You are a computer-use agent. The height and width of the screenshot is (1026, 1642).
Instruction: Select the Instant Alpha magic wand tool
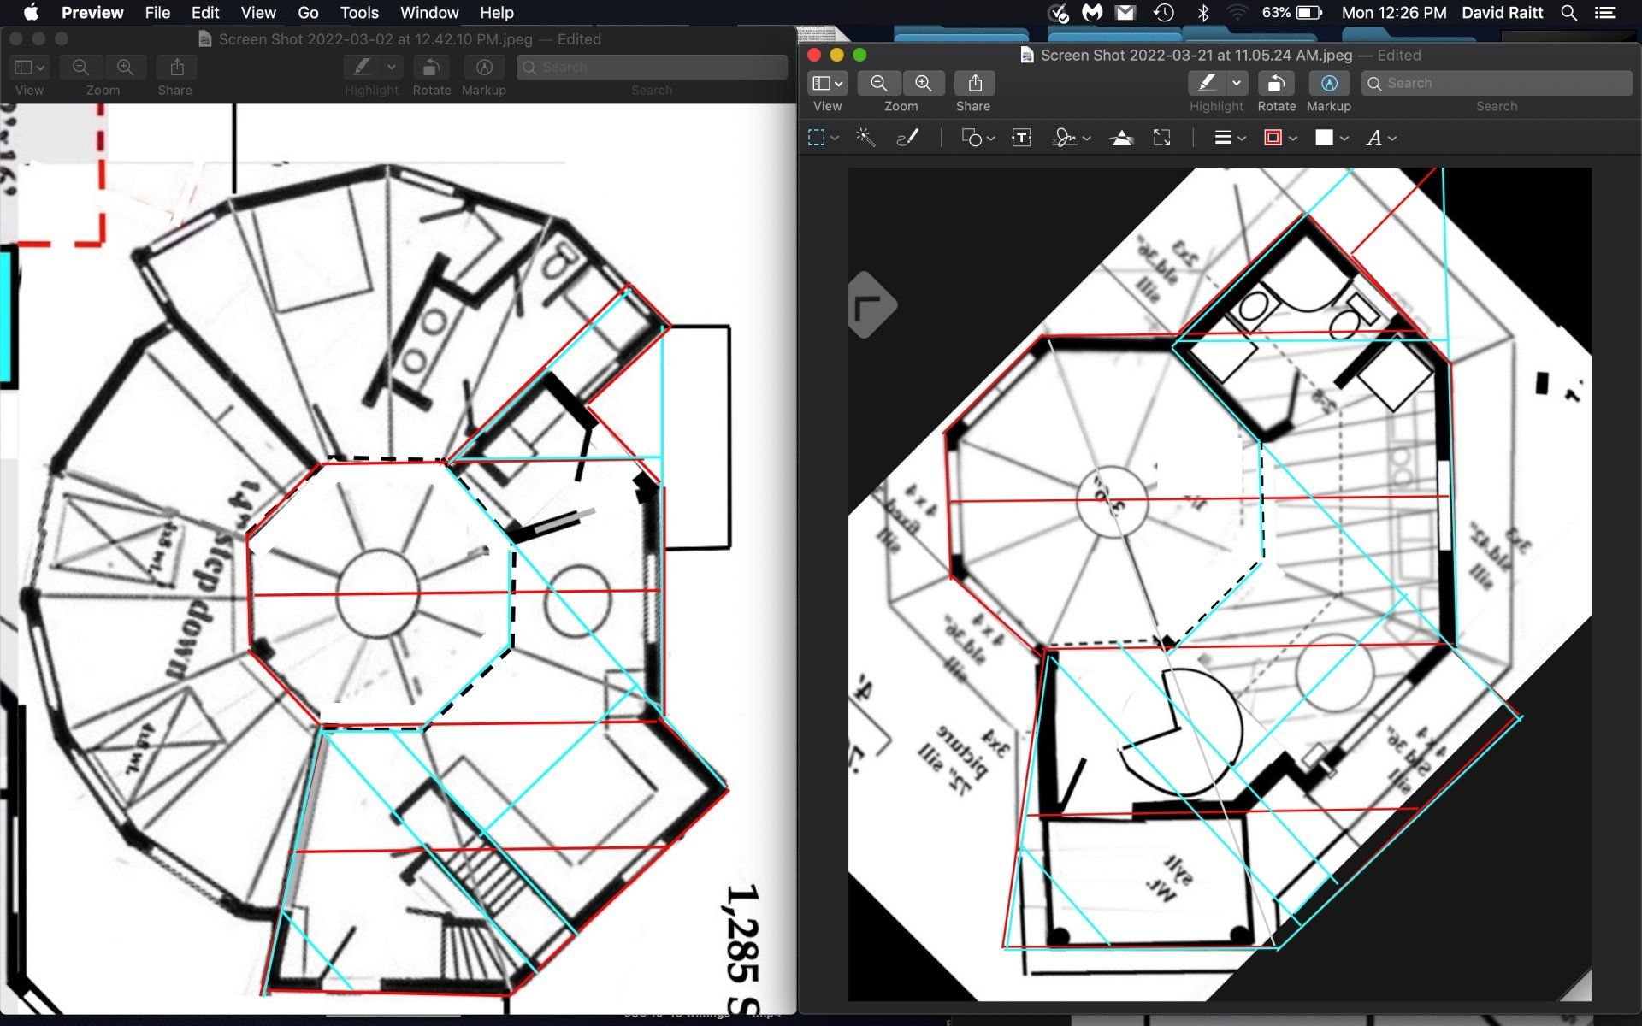coord(865,138)
